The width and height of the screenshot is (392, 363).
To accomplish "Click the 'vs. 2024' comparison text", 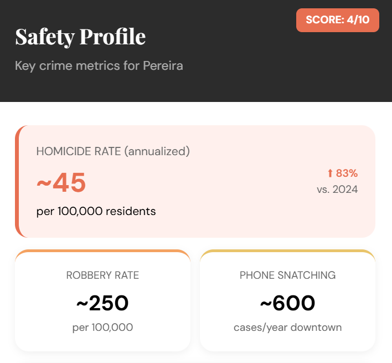I will click(x=337, y=190).
